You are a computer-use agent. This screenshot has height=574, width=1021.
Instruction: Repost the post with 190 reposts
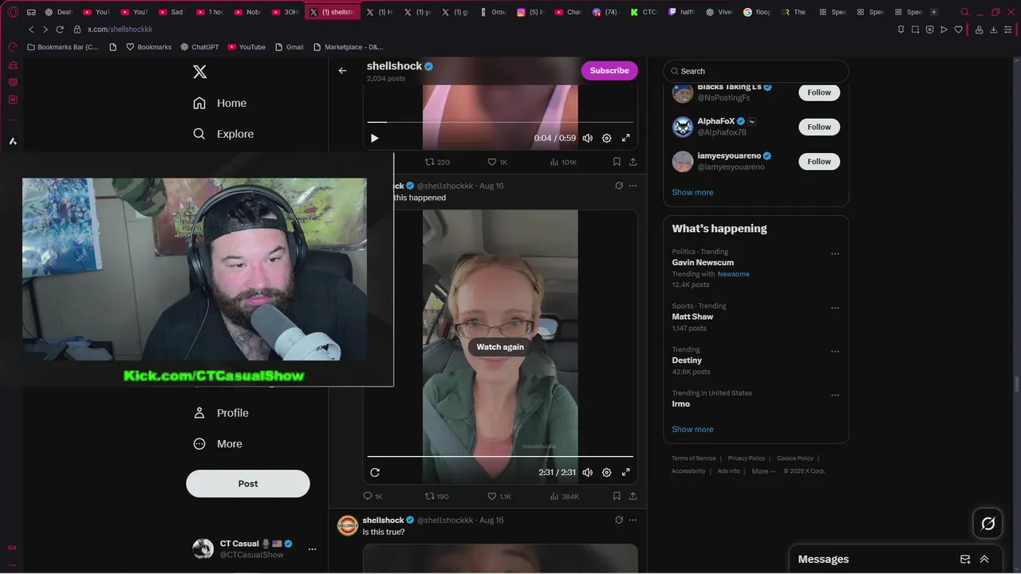[437, 496]
